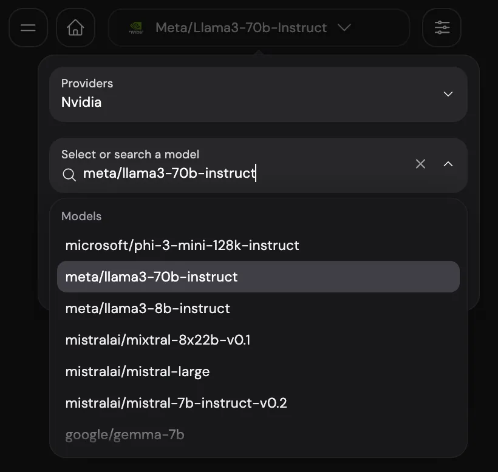This screenshot has width=498, height=472.
Task: Expand the Providers dropdown
Action: 448,94
